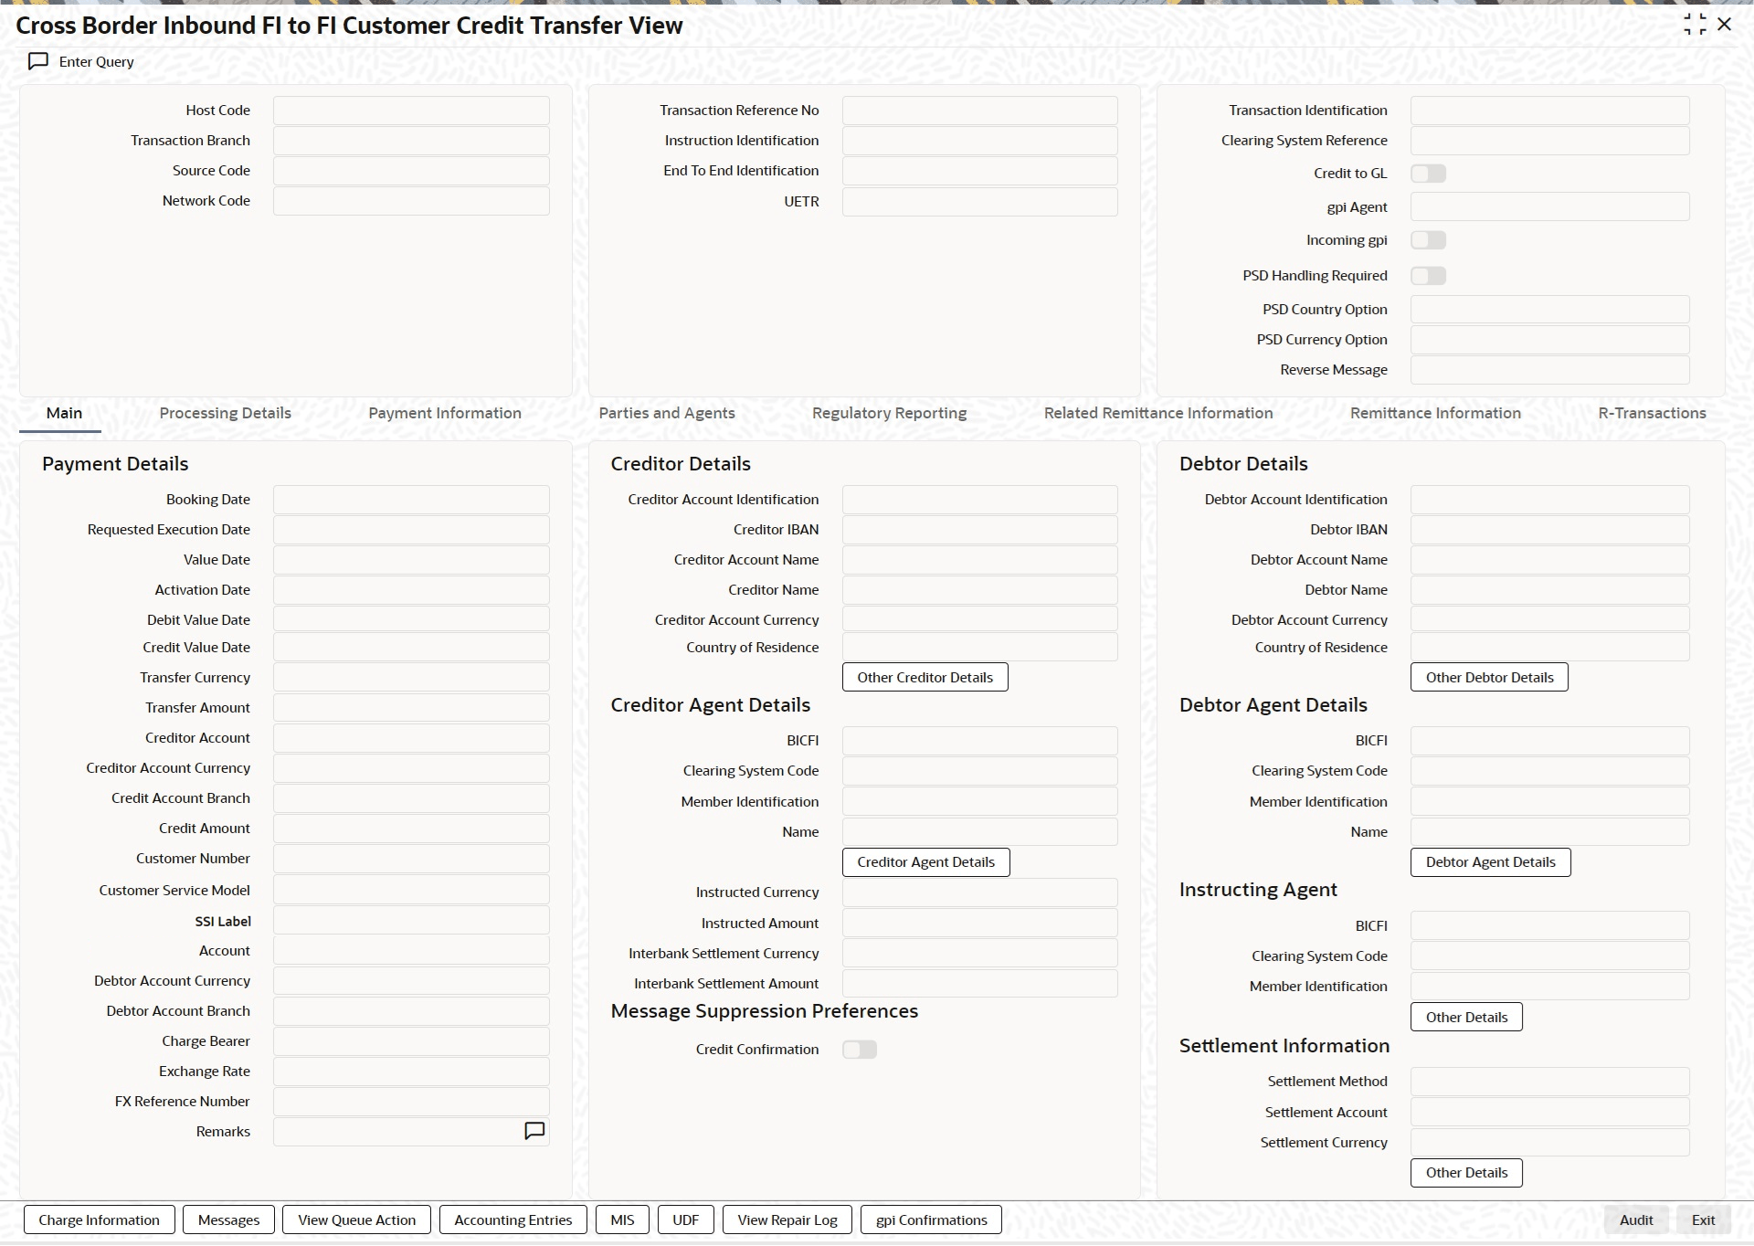This screenshot has height=1246, width=1754.
Task: Enable the Incoming gpi toggle
Action: pos(1428,240)
